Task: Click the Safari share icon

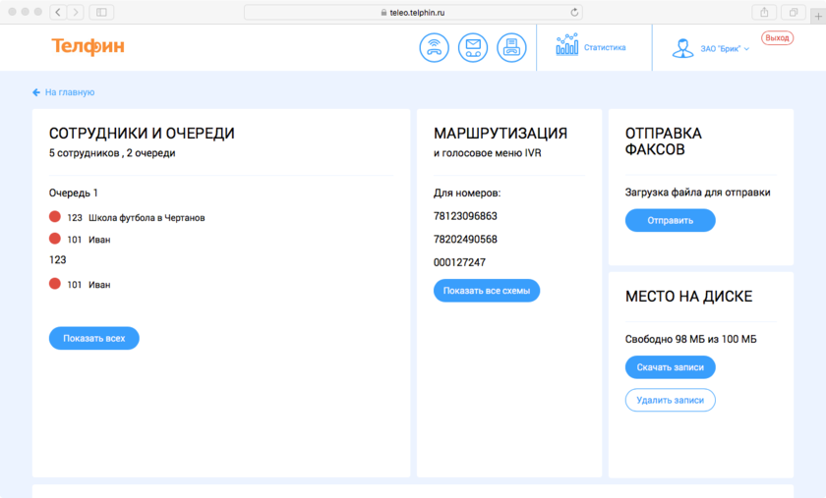Action: (763, 12)
